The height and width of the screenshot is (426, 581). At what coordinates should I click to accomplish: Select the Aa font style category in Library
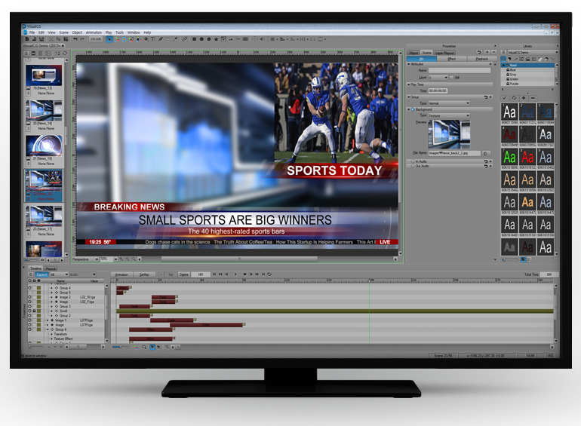coord(503,59)
